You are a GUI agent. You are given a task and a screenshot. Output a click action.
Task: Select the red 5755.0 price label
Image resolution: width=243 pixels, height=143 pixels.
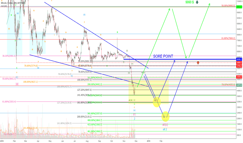tap(239, 66)
